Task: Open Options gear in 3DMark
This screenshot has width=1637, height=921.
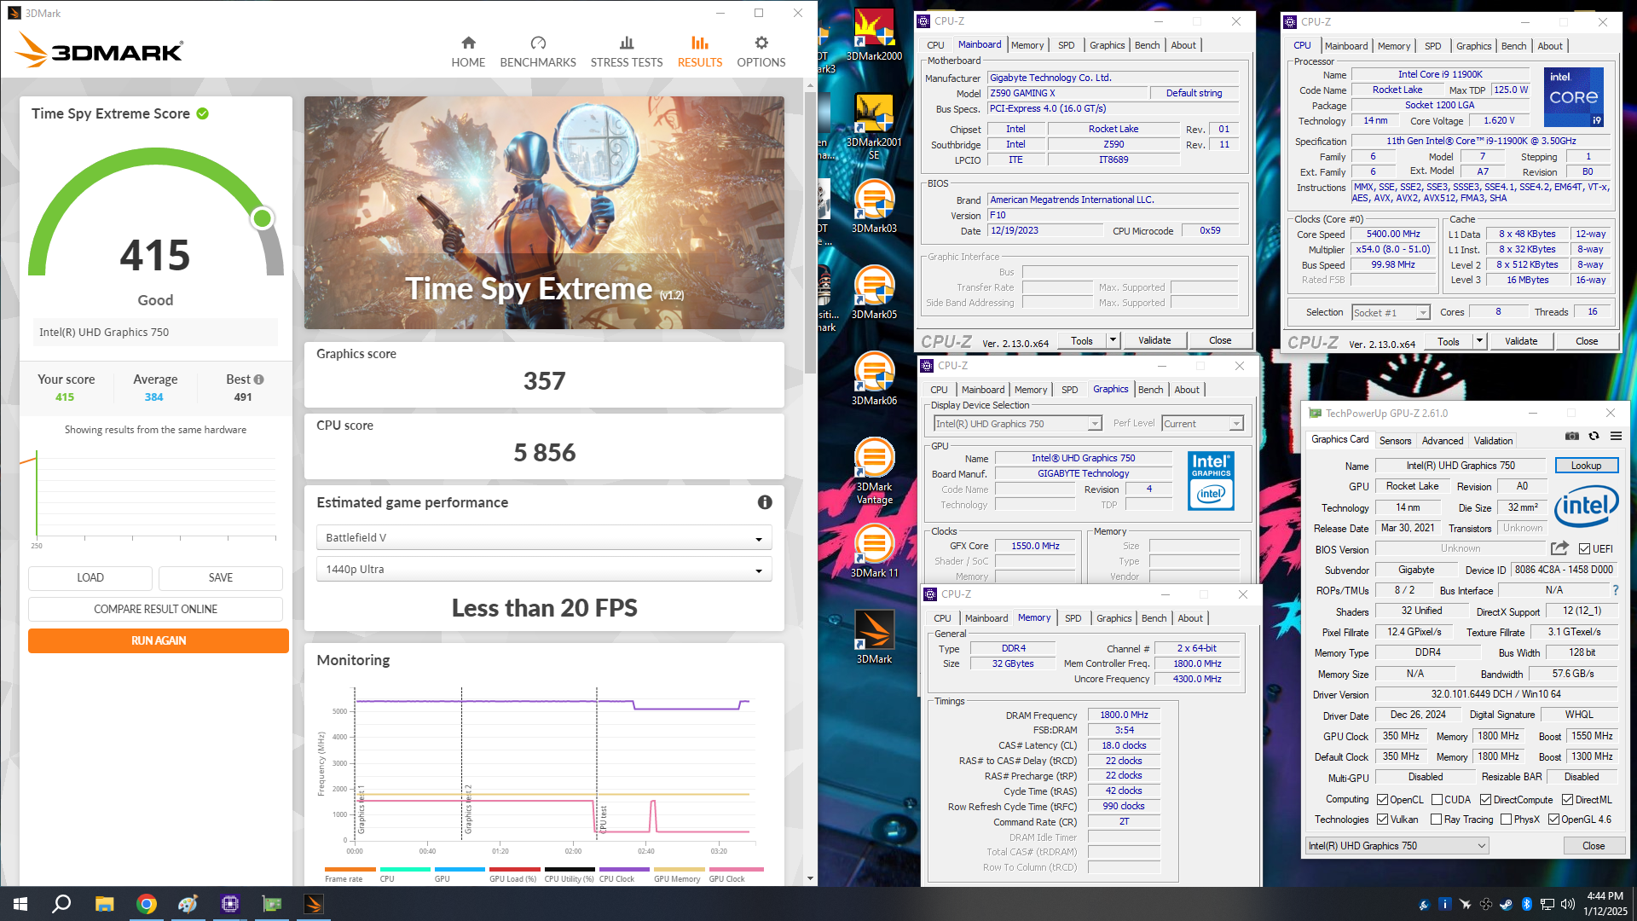Action: click(x=761, y=52)
